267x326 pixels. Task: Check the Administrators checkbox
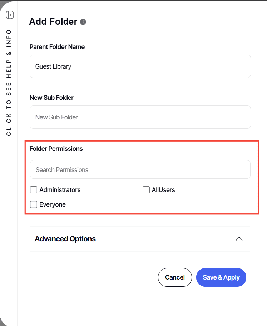(34, 190)
